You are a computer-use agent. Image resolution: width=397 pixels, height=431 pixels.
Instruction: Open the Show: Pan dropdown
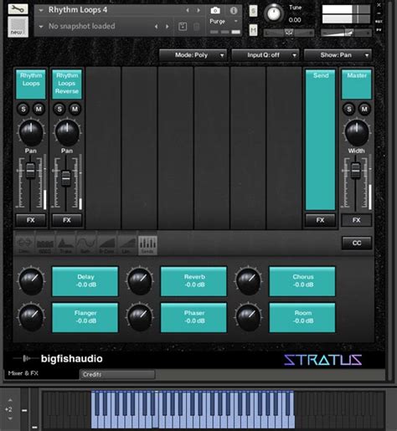pyautogui.click(x=338, y=55)
